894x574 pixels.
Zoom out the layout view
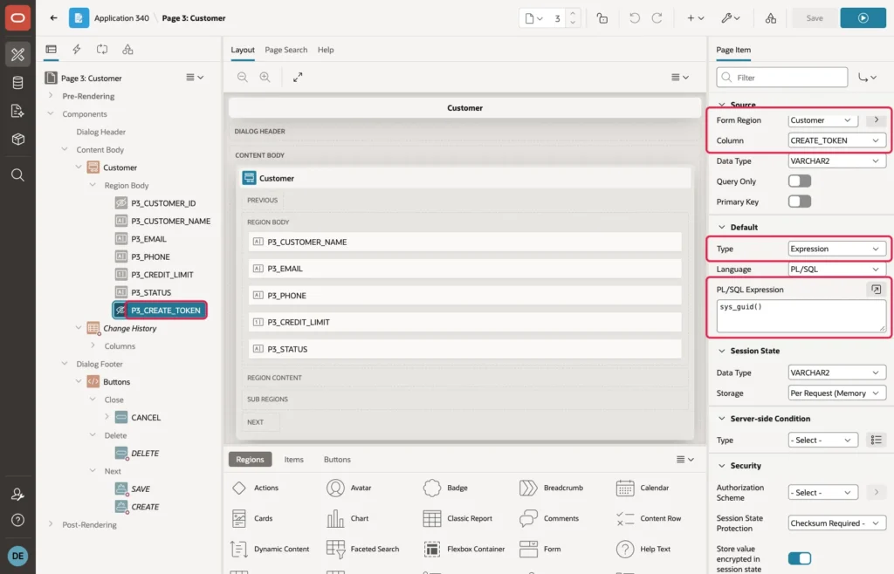click(243, 77)
